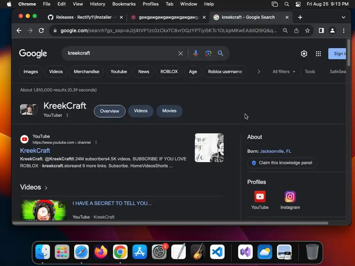This screenshot has height=266, width=355.
Task: Select the Movies knowledge panel tab
Action: coord(169,111)
